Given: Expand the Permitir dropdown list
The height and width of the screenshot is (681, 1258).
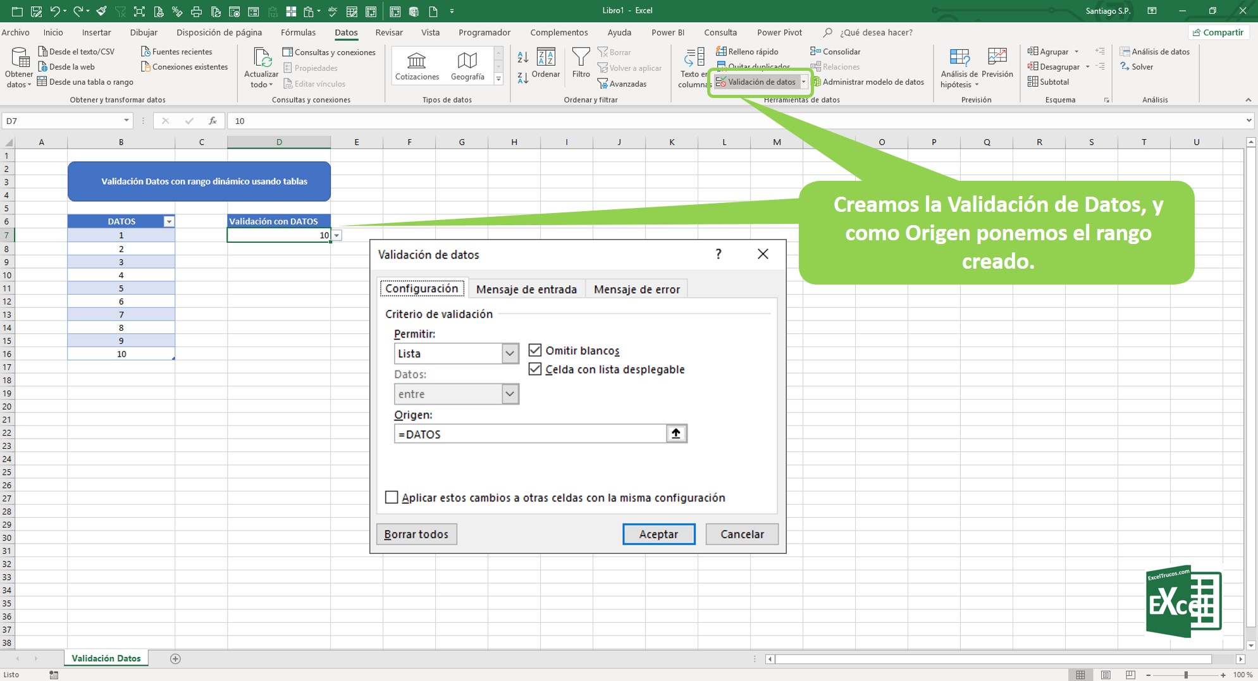Looking at the screenshot, I should [x=509, y=353].
